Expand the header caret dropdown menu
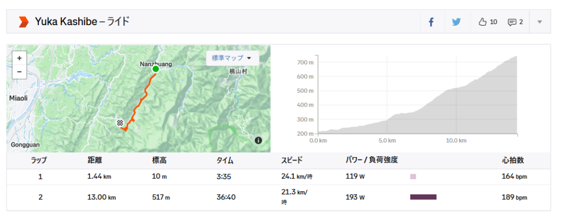The image size is (561, 219). [540, 22]
